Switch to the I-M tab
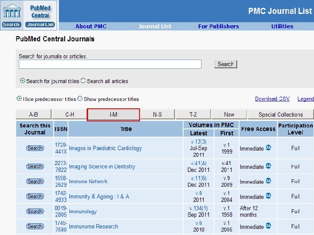This screenshot has width=314, height=235. coord(113,115)
